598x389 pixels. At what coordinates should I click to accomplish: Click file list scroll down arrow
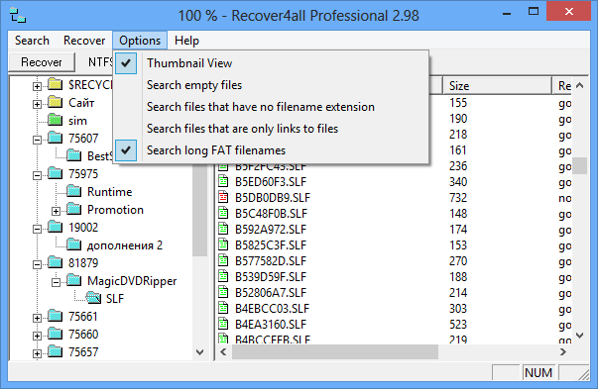(x=580, y=336)
